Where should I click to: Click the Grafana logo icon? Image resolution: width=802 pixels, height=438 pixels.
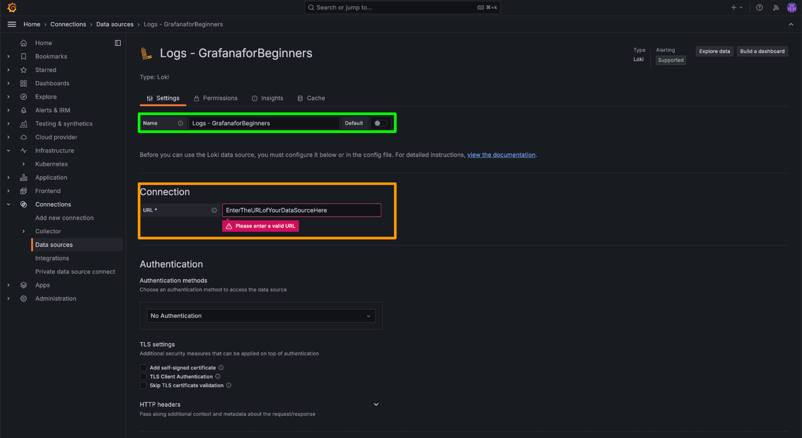[x=12, y=7]
